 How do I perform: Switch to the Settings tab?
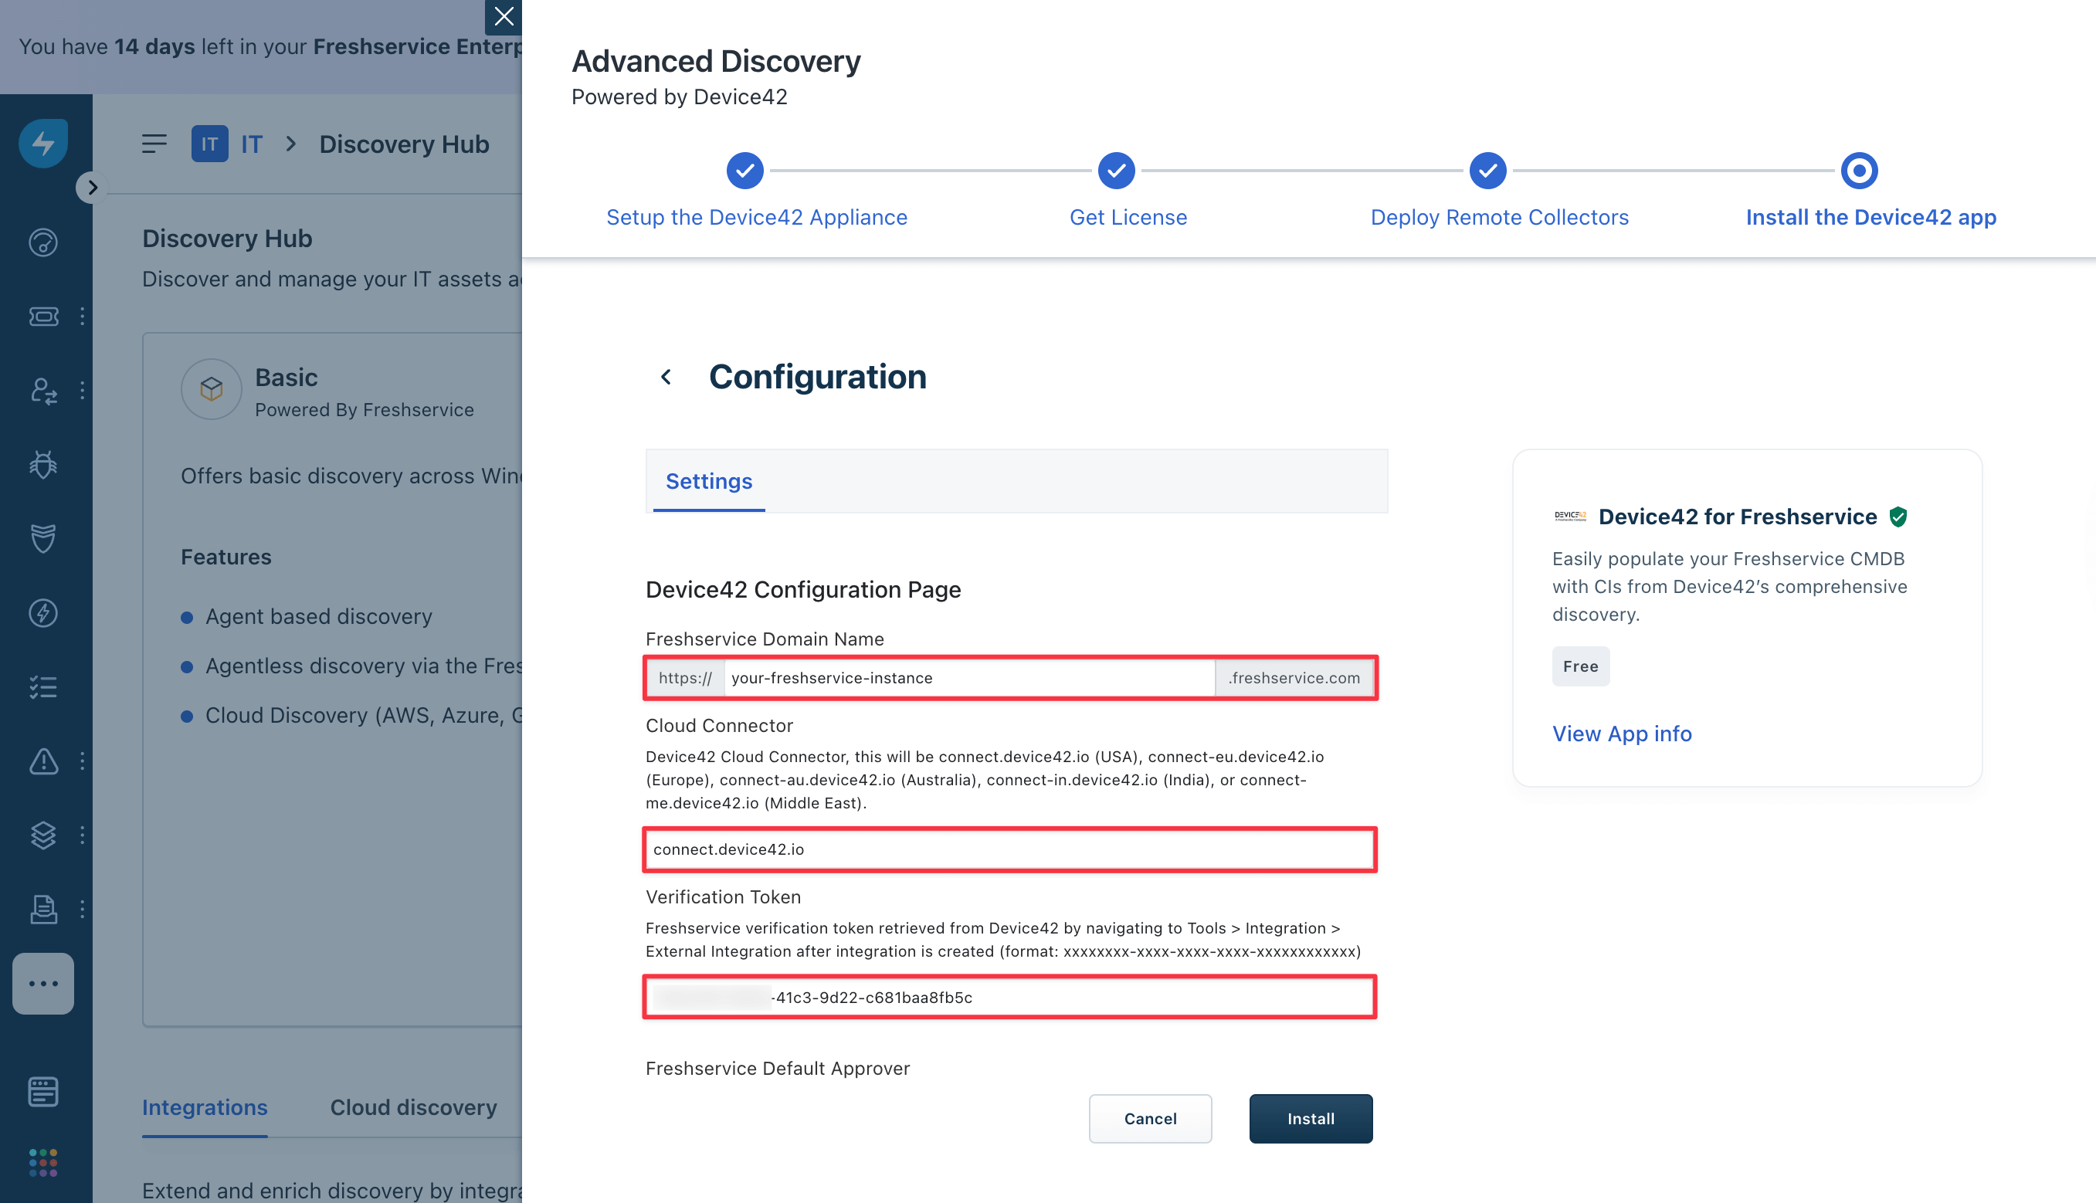708,481
